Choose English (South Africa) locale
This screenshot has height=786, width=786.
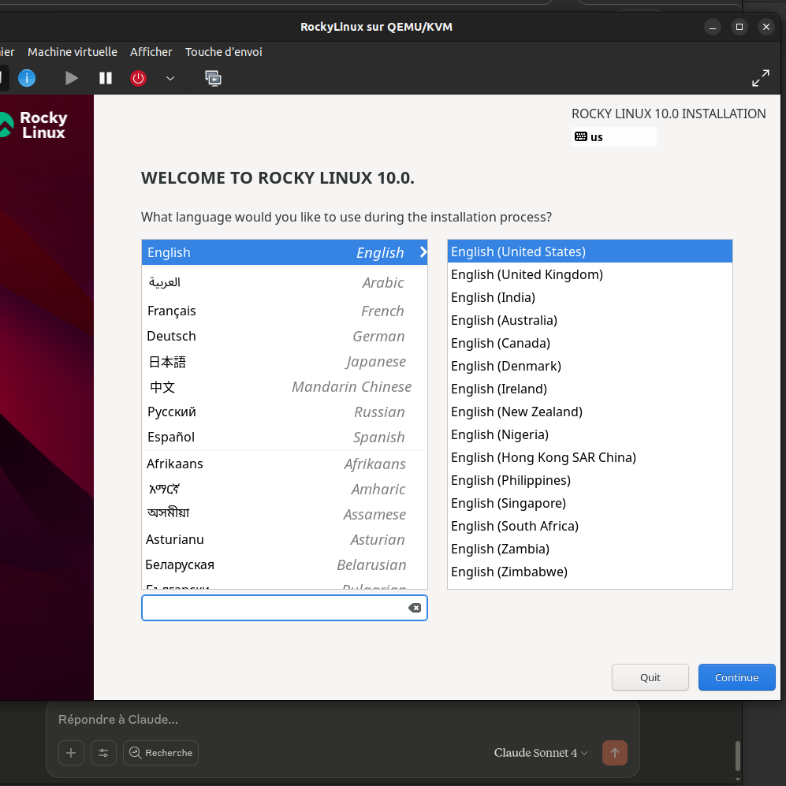590,526
